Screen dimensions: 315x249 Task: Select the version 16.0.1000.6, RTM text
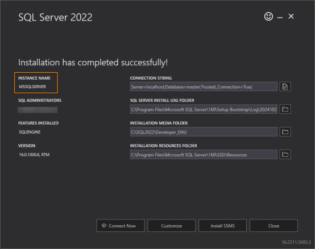click(34, 155)
